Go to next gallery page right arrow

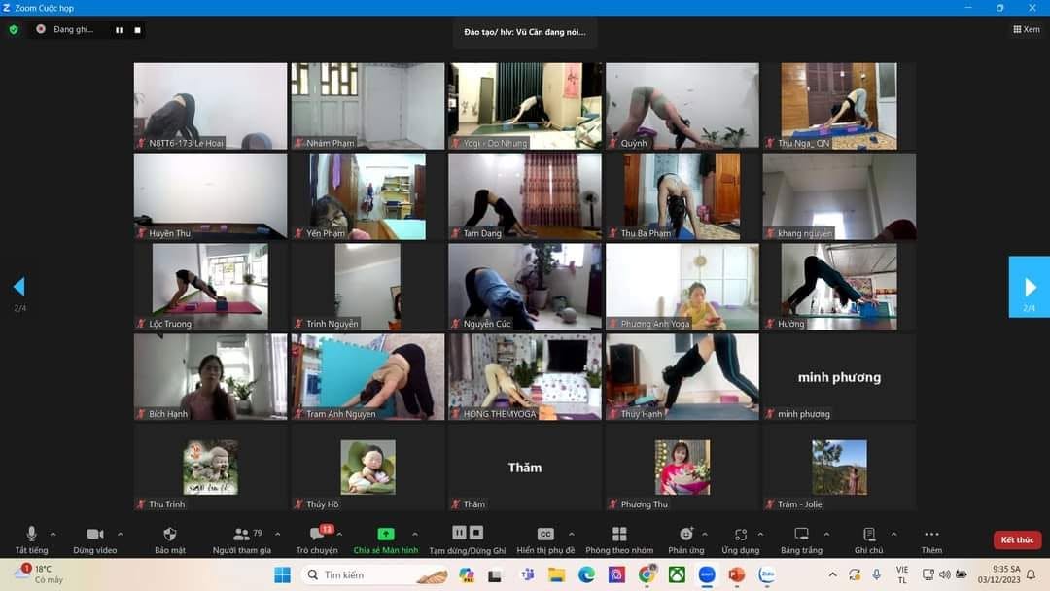pos(1030,287)
